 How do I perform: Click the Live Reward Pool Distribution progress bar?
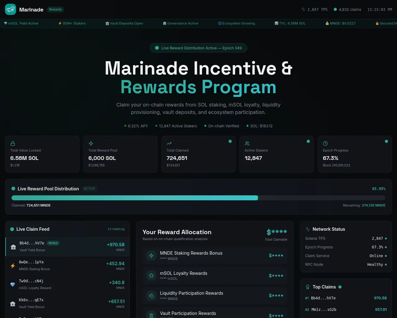[x=198, y=198]
